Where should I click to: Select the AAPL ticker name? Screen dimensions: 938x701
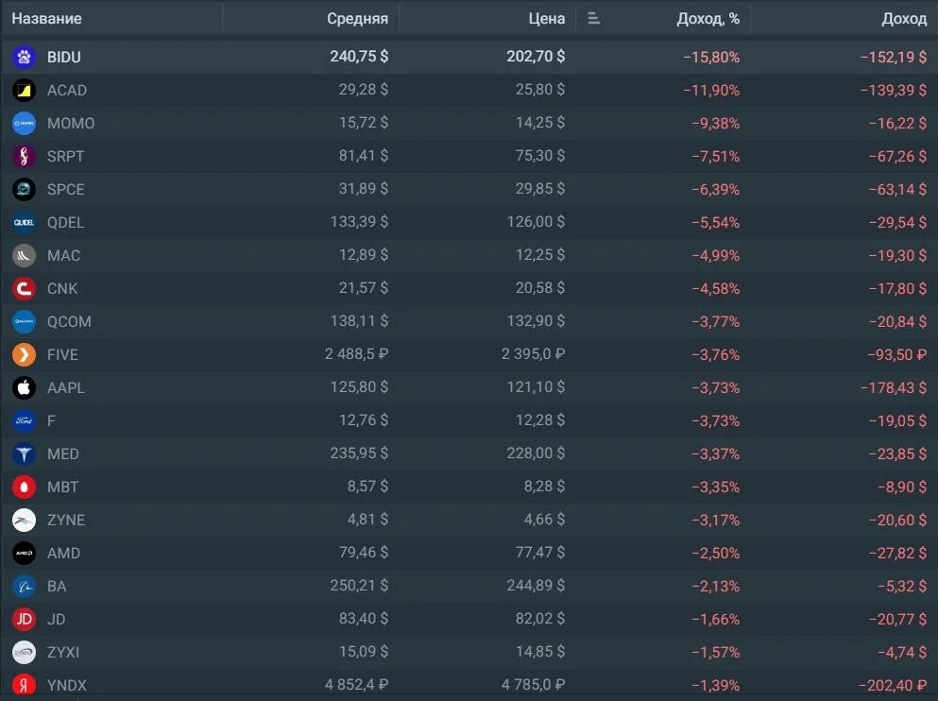(x=66, y=387)
